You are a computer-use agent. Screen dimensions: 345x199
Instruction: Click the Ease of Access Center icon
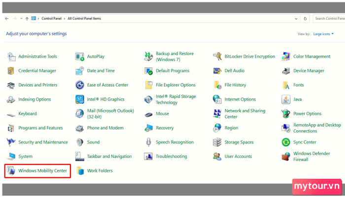(x=80, y=85)
